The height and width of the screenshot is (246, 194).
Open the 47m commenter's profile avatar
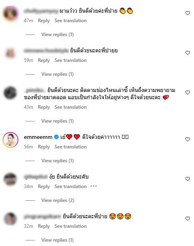tap(10, 13)
